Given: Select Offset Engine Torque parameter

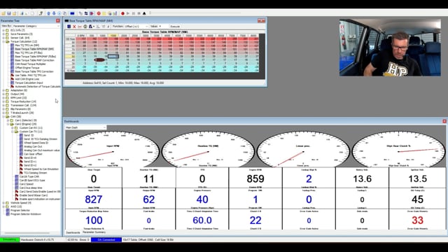Looking at the screenshot, I should (x=27, y=68).
